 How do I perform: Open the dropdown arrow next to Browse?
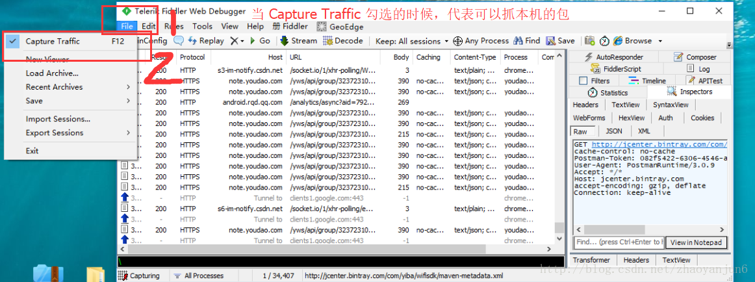pyautogui.click(x=660, y=41)
